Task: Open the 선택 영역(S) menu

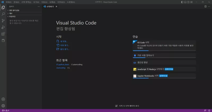Action: coord(26,2)
